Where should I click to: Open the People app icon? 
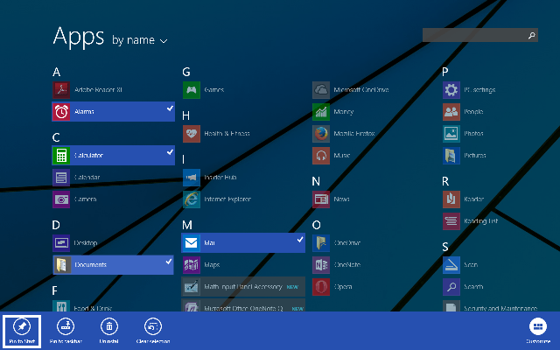pyautogui.click(x=451, y=112)
